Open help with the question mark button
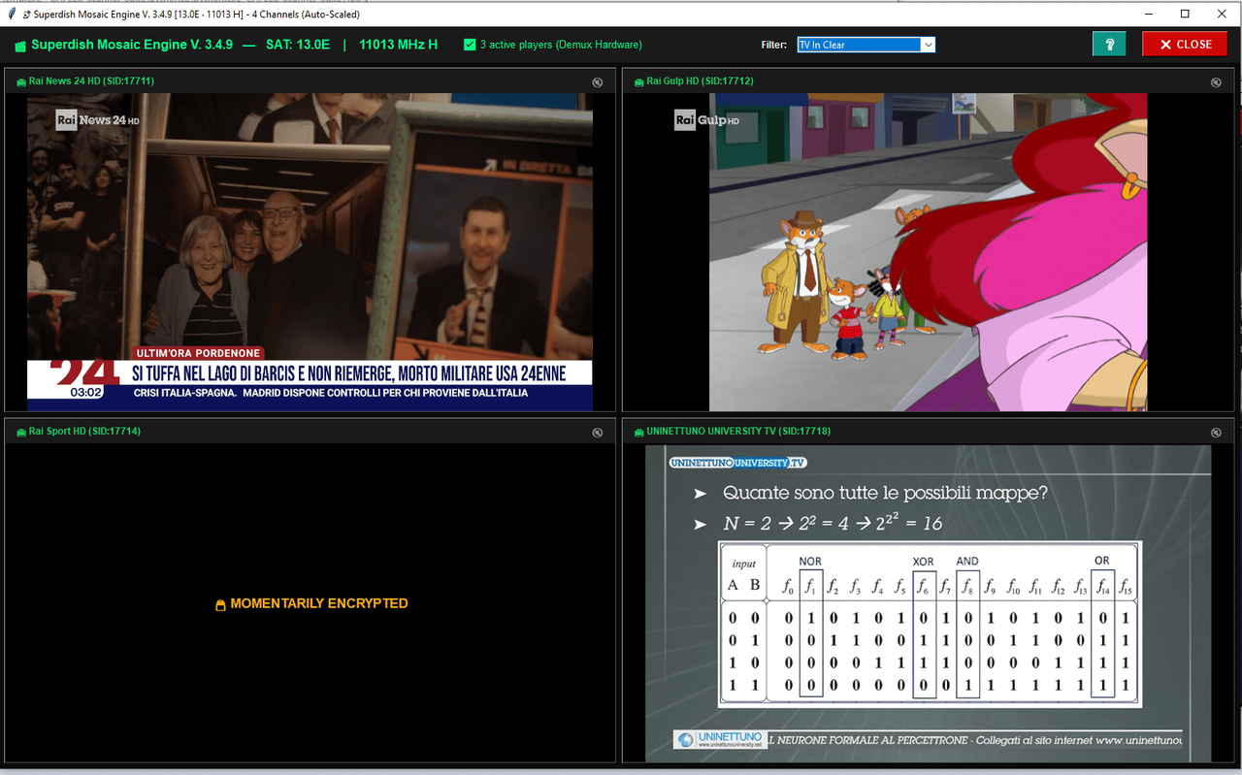Image resolution: width=1242 pixels, height=775 pixels. tap(1109, 45)
